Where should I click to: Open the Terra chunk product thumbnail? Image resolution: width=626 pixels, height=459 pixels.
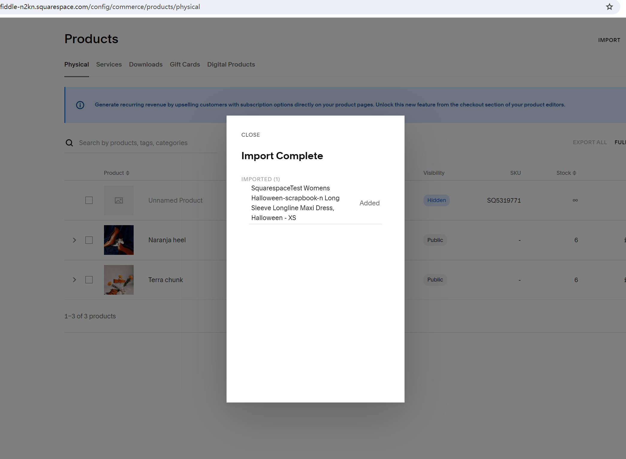[119, 280]
